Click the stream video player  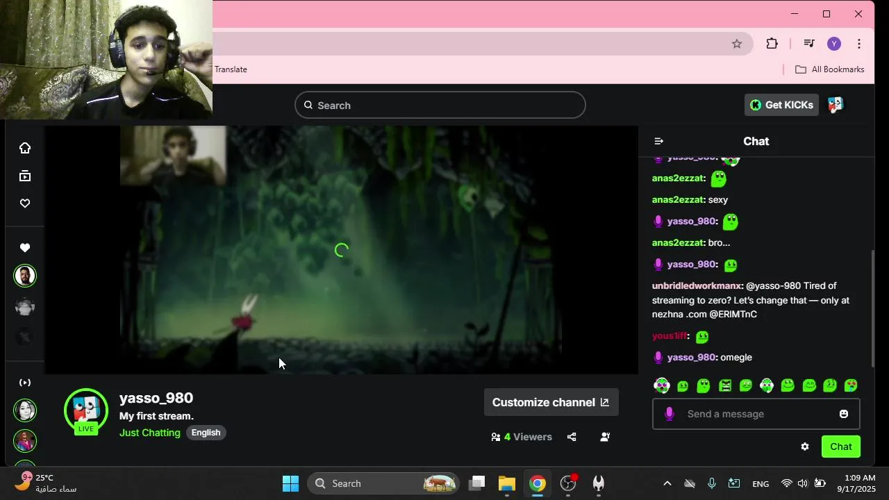tap(341, 250)
